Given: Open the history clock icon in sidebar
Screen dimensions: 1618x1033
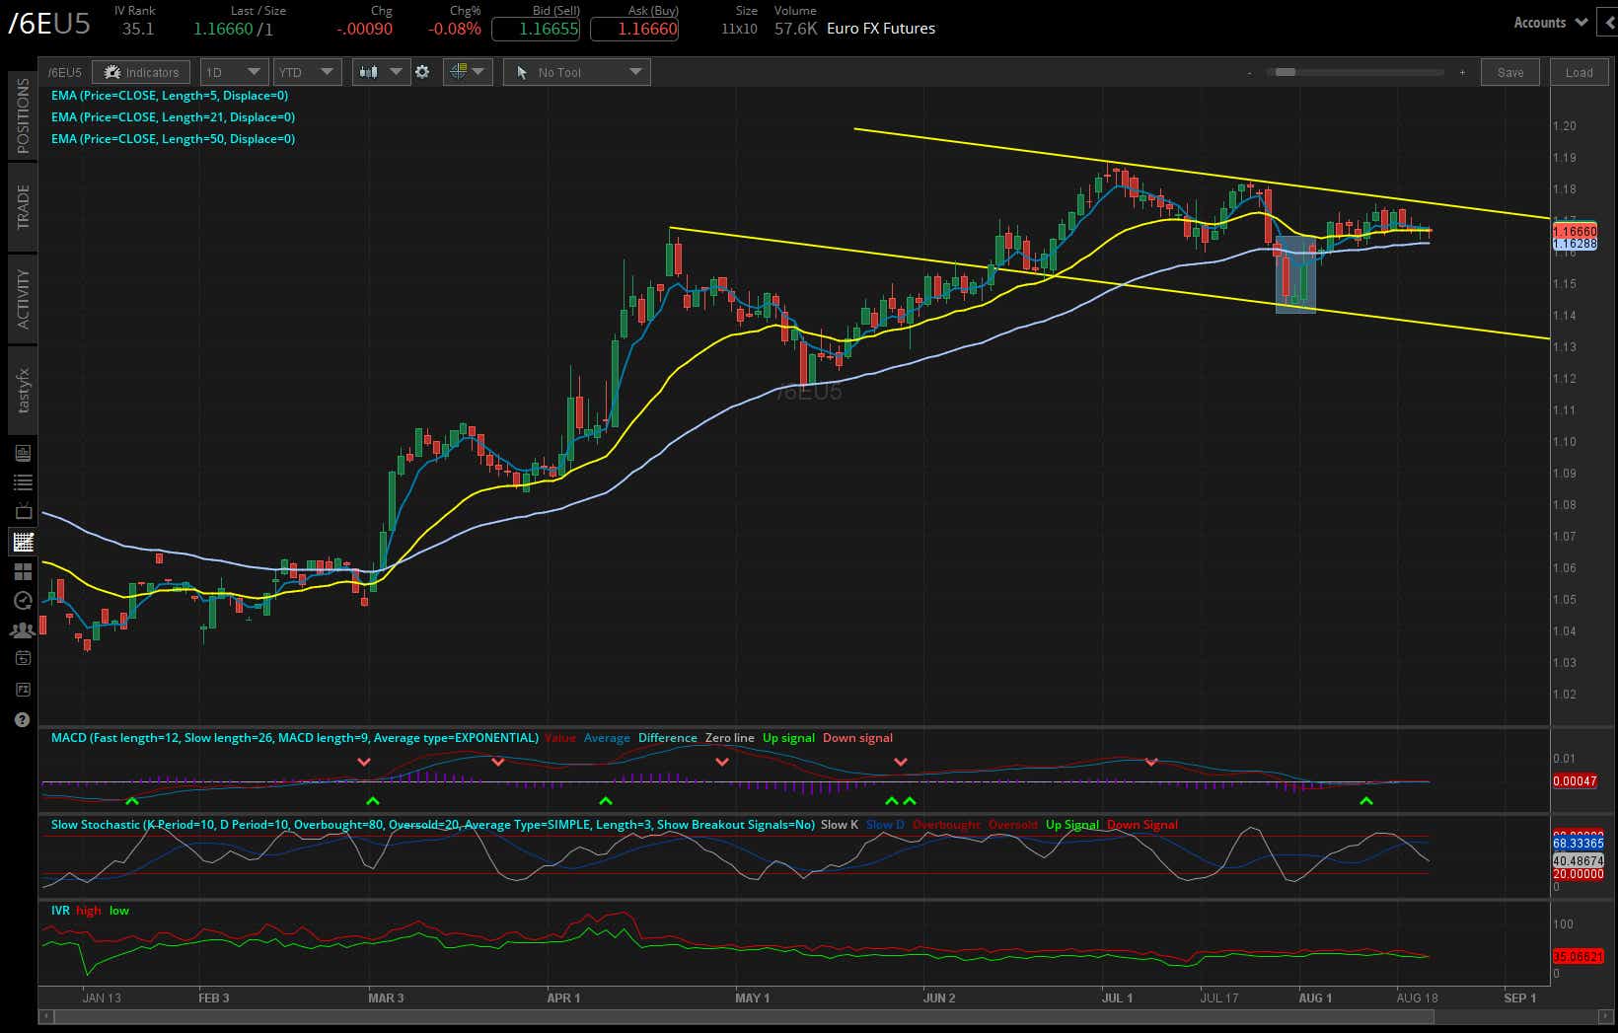Looking at the screenshot, I should pyautogui.click(x=22, y=600).
